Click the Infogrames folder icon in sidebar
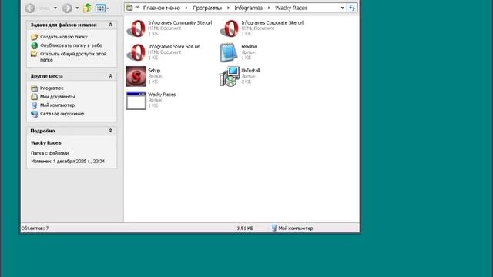The height and width of the screenshot is (277, 493). [34, 88]
